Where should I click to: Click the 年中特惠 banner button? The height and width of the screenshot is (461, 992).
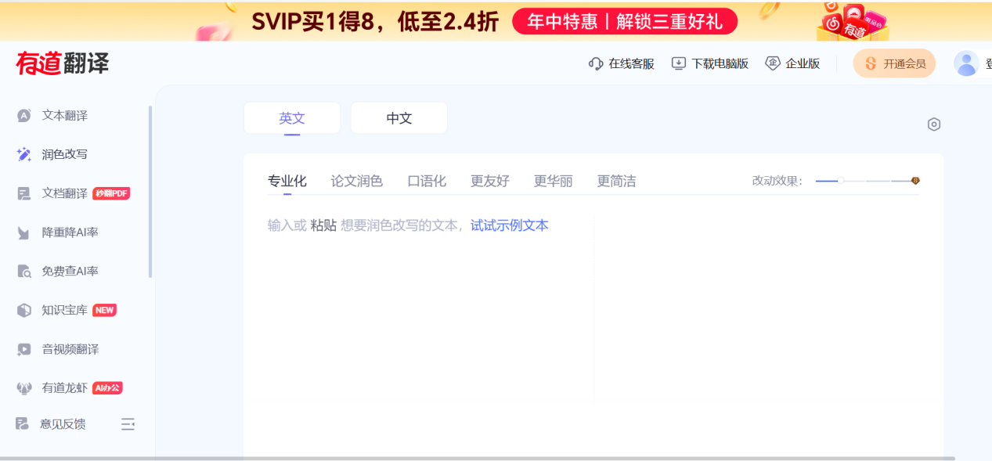[625, 22]
